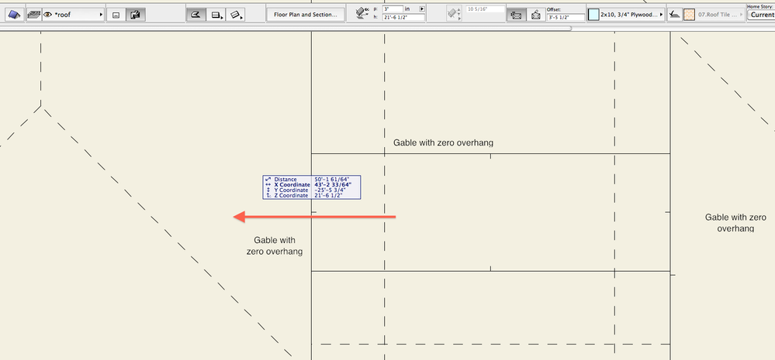The width and height of the screenshot is (775, 360).
Task: Select the Y Coordinate value in tracker
Action: (x=329, y=190)
